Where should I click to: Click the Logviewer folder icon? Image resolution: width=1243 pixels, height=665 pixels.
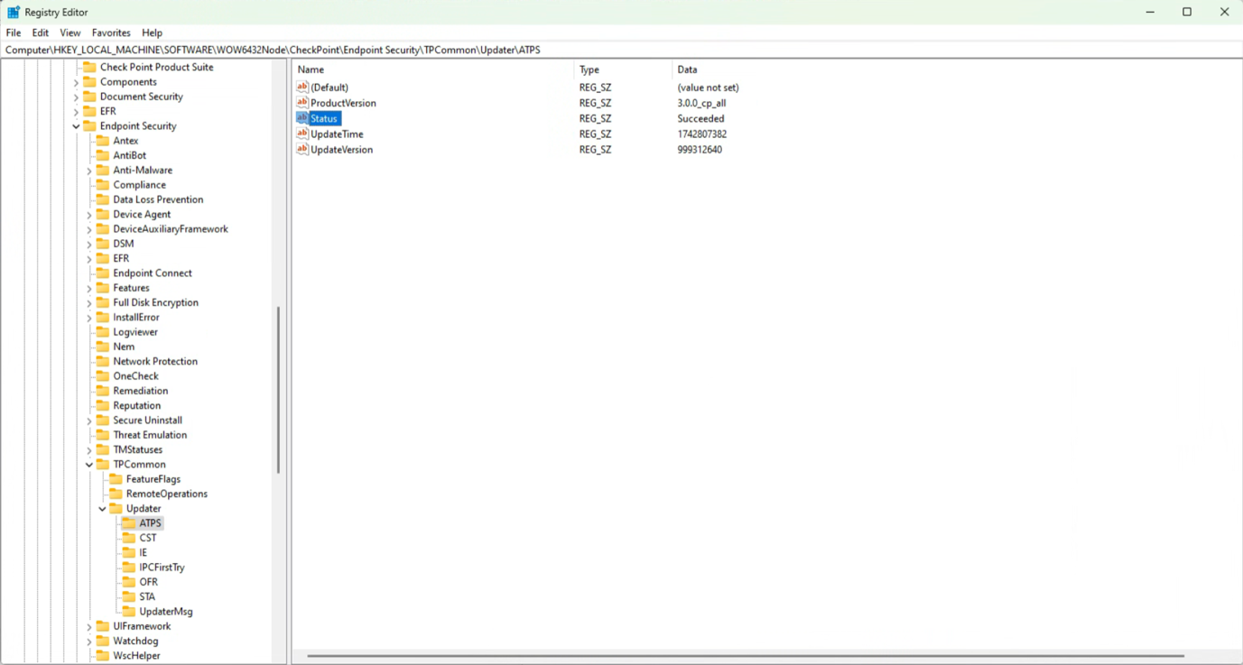coord(103,332)
